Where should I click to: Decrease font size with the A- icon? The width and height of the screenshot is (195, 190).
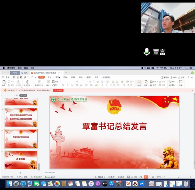point(94,82)
